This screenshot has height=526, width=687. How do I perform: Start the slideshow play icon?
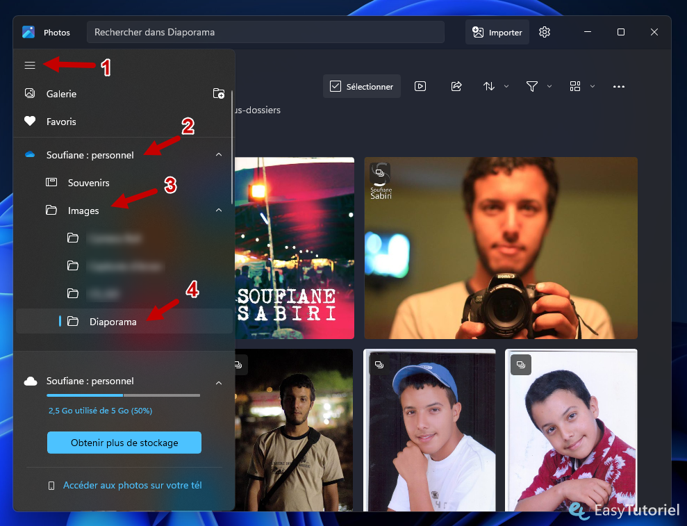[420, 86]
